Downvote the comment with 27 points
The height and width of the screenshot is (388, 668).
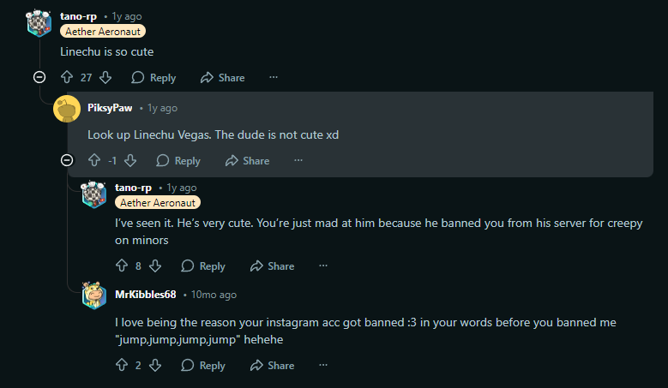coord(105,78)
